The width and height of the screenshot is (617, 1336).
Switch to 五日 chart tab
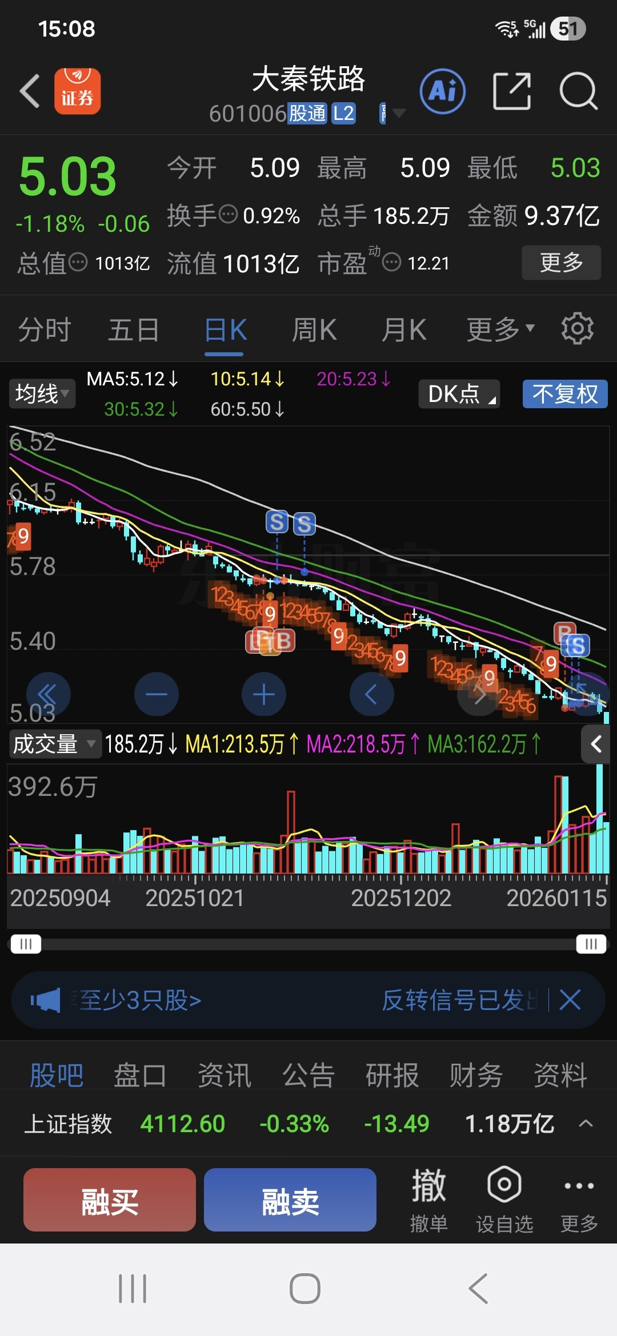coord(134,330)
